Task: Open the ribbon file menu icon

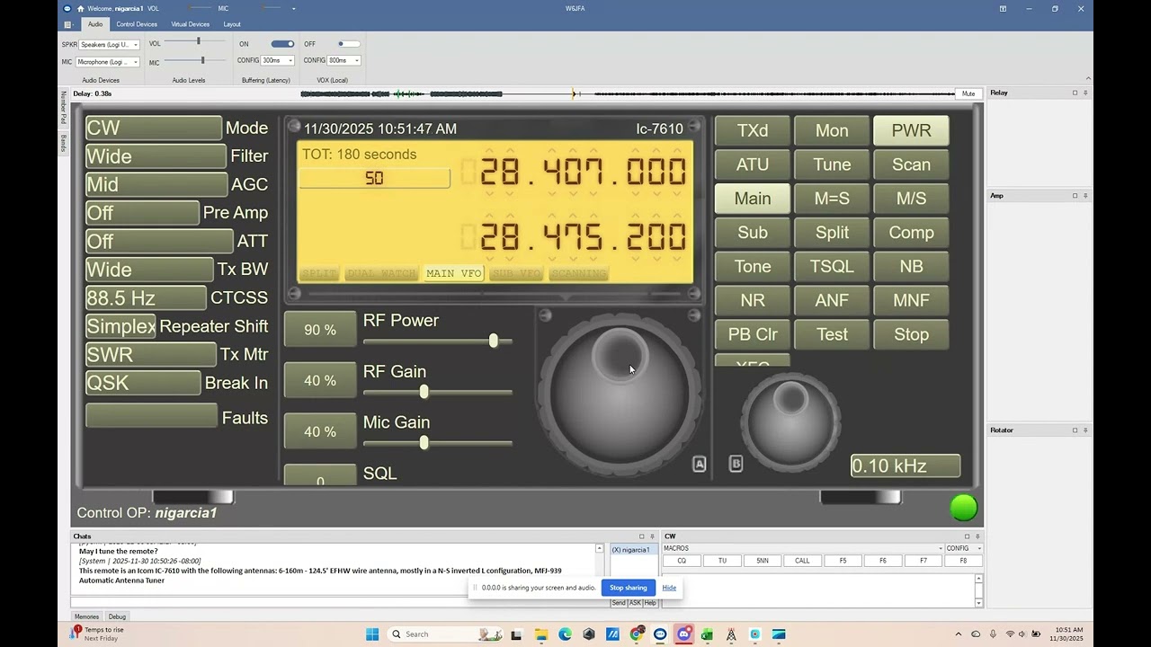Action: tap(68, 24)
